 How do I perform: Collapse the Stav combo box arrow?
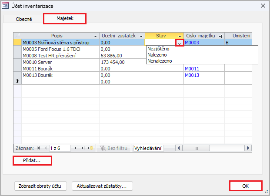[180, 43]
